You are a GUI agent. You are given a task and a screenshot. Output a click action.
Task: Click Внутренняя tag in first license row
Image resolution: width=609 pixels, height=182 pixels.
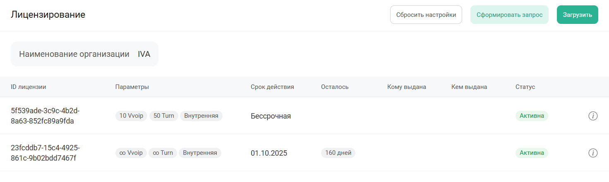[201, 116]
